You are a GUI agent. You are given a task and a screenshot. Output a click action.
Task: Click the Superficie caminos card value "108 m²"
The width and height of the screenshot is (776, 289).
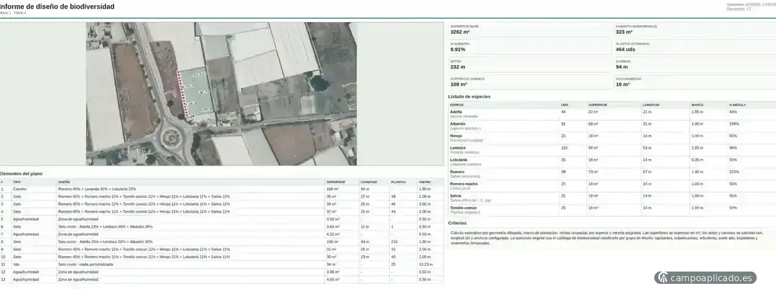(458, 84)
